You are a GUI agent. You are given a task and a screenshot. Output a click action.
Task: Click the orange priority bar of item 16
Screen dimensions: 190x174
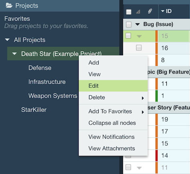pyautogui.click(x=157, y=48)
